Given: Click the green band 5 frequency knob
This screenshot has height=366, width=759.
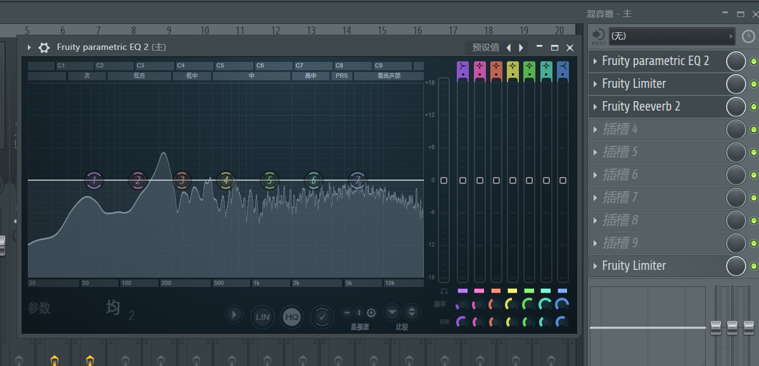Looking at the screenshot, I should point(529,305).
